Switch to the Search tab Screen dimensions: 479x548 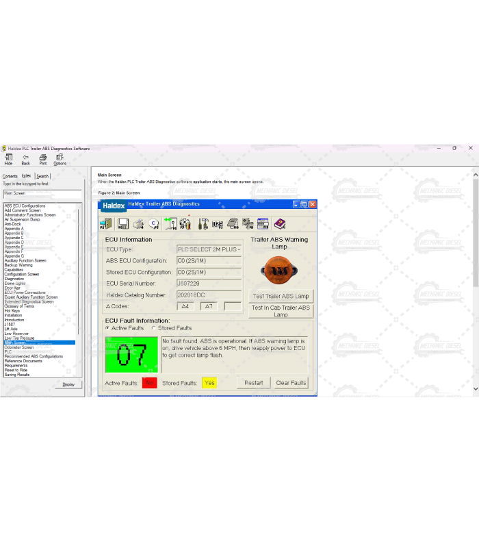pos(42,177)
